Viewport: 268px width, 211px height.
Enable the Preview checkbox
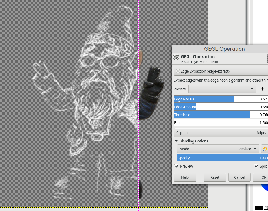[x=177, y=166]
